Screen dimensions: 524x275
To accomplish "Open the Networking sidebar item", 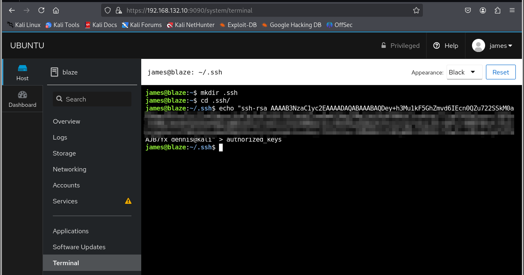I will (x=70, y=169).
